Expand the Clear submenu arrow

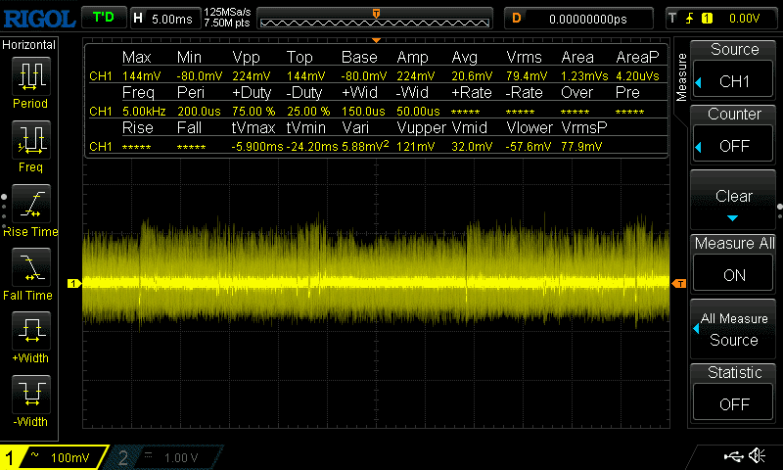pos(734,217)
